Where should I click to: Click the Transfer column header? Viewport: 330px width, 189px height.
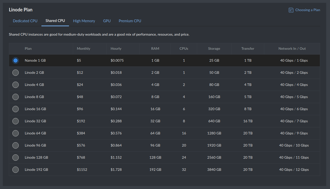tap(248, 49)
